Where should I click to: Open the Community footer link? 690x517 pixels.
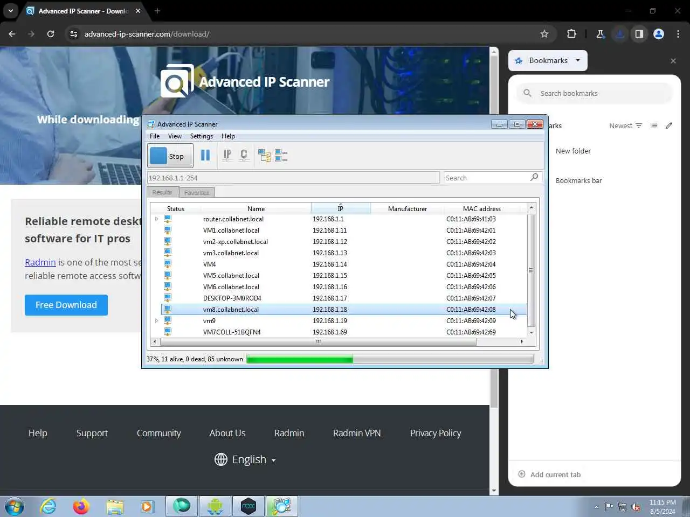(x=158, y=433)
